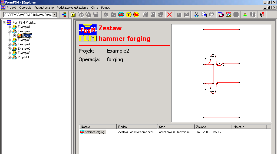Open the Podstawowe ustawienia menu
277x154 pixels.
[x=72, y=8]
